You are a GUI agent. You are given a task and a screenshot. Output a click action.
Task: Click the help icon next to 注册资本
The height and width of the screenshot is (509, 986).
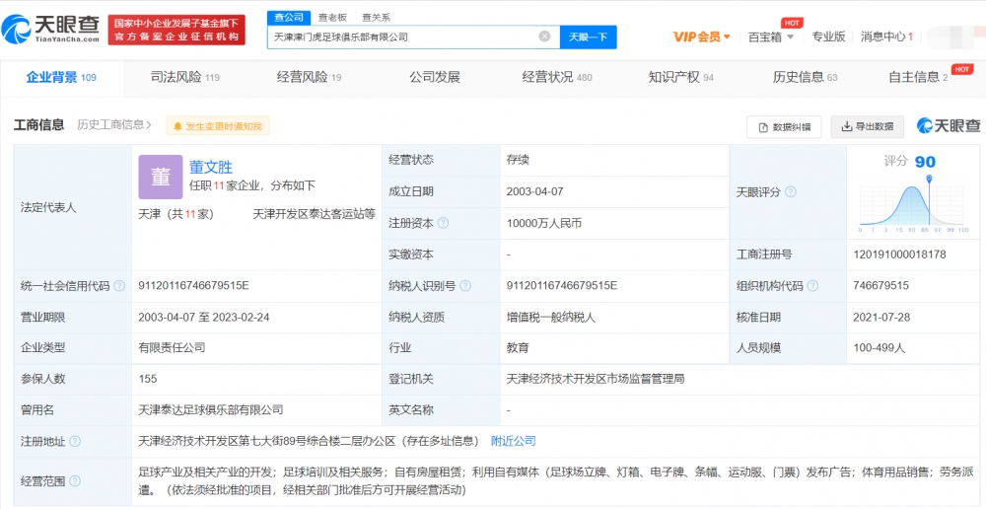[443, 223]
